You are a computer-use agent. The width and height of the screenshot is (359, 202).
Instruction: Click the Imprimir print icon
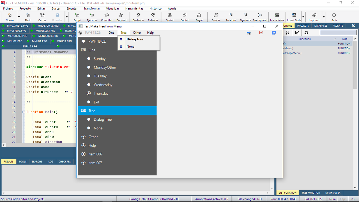point(314,15)
